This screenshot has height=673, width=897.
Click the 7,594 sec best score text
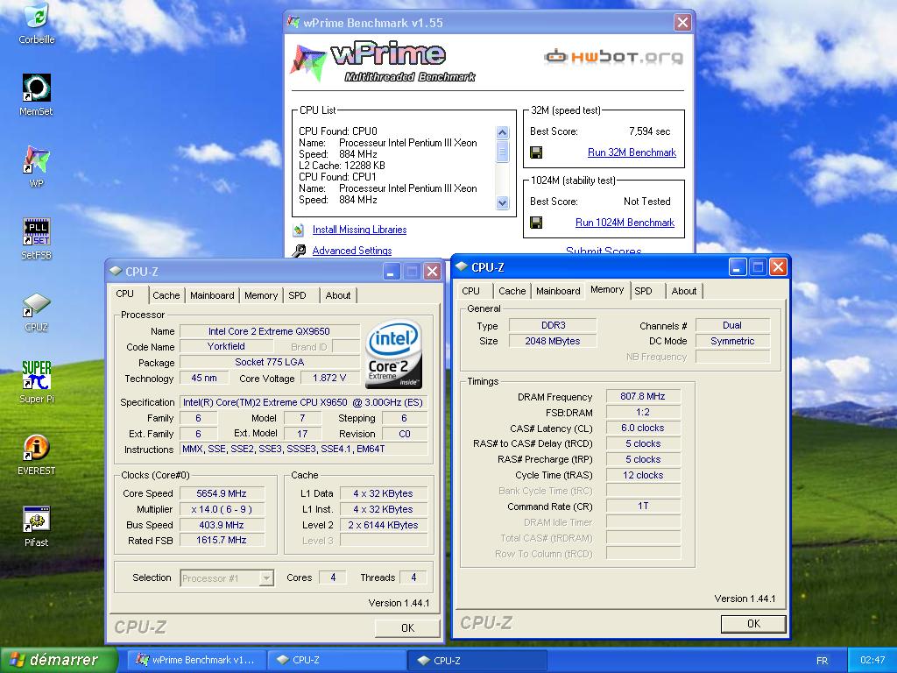click(649, 131)
